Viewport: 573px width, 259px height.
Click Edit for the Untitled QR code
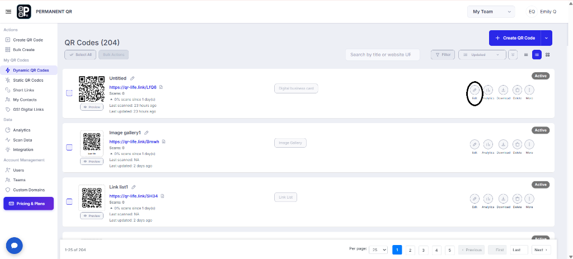475,90
